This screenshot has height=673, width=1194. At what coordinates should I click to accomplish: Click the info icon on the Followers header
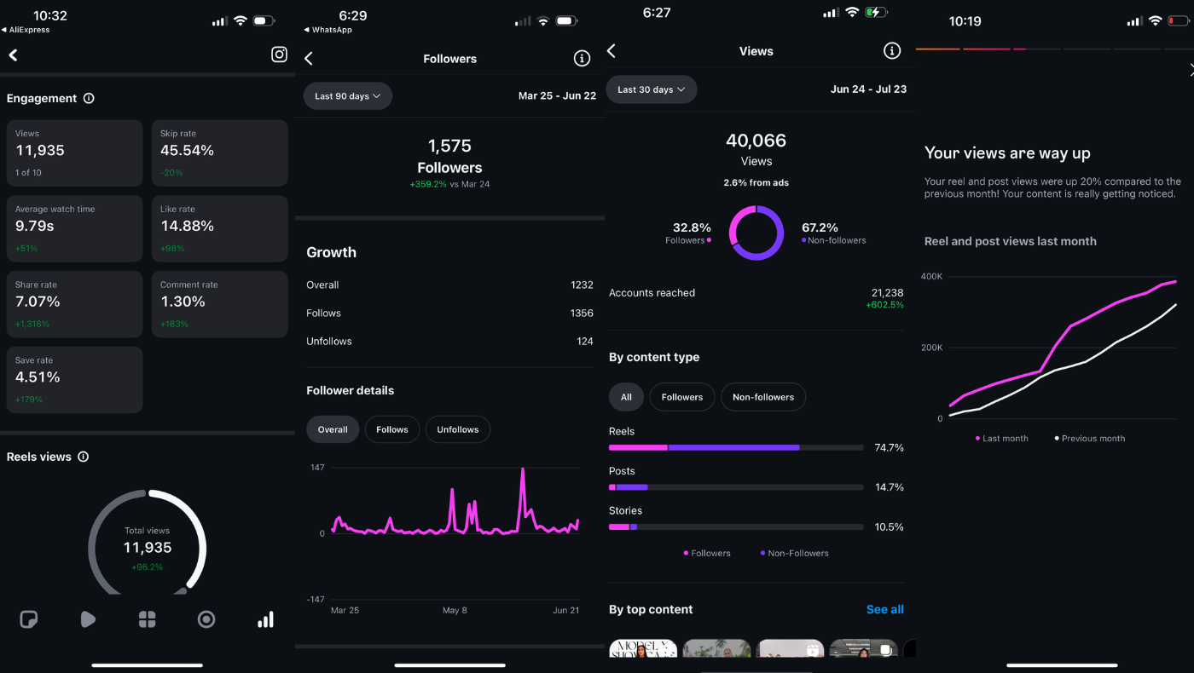[582, 59]
